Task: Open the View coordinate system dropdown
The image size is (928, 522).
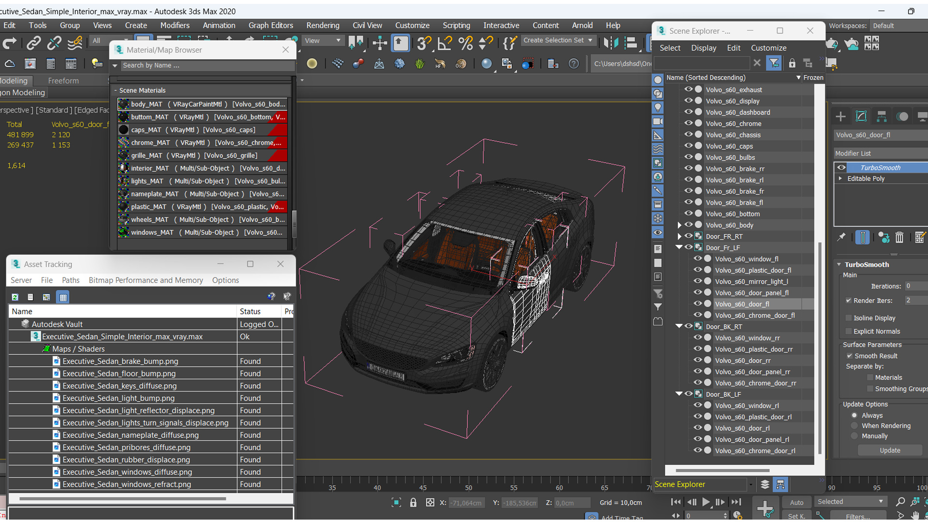Action: tap(322, 41)
